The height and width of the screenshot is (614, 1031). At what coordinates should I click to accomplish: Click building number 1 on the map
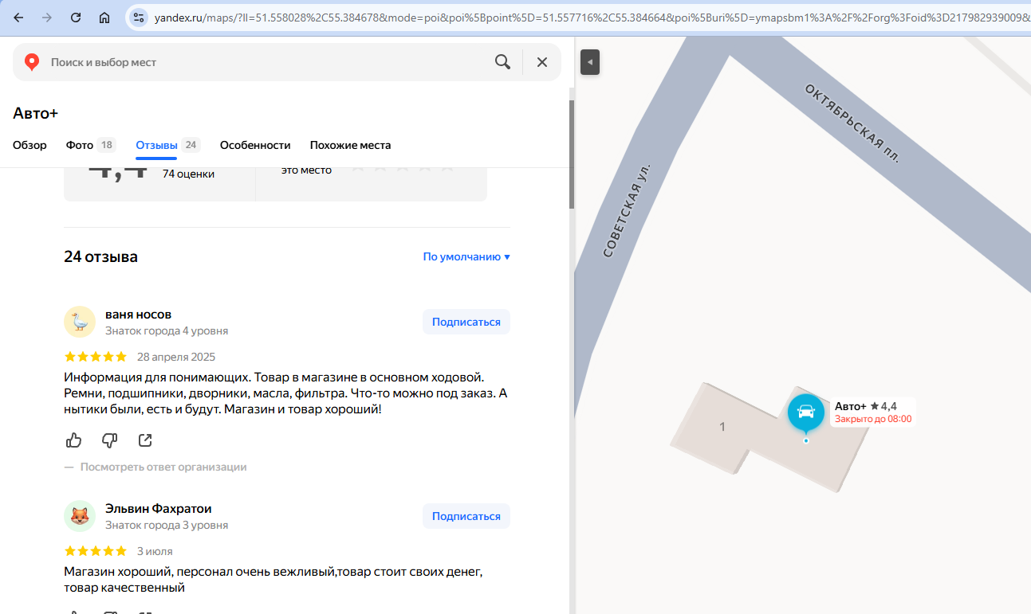pyautogui.click(x=722, y=427)
